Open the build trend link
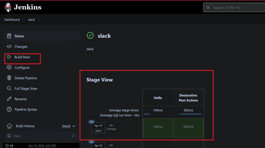Viewport: 265px width, 148px height. pos(66,126)
